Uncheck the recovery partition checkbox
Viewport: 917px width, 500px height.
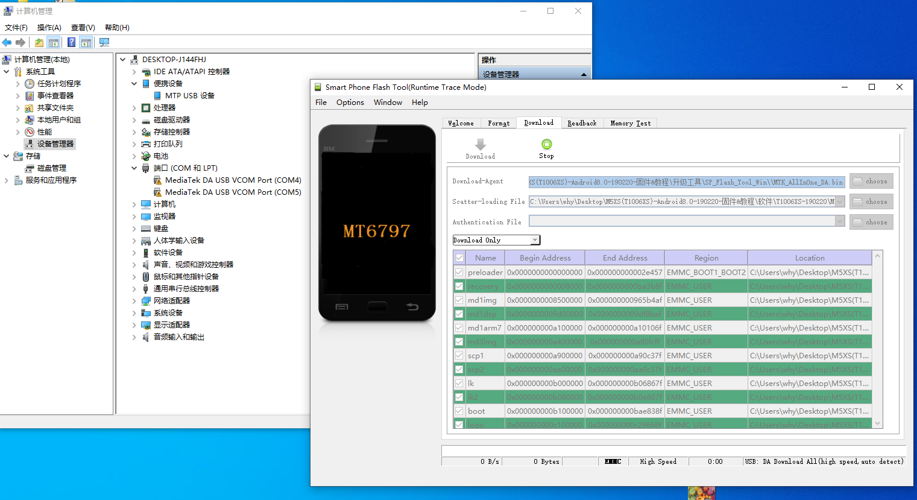tap(459, 286)
